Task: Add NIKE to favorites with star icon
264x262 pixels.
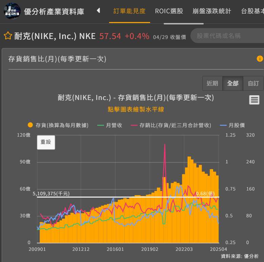Action: pyautogui.click(x=8, y=36)
